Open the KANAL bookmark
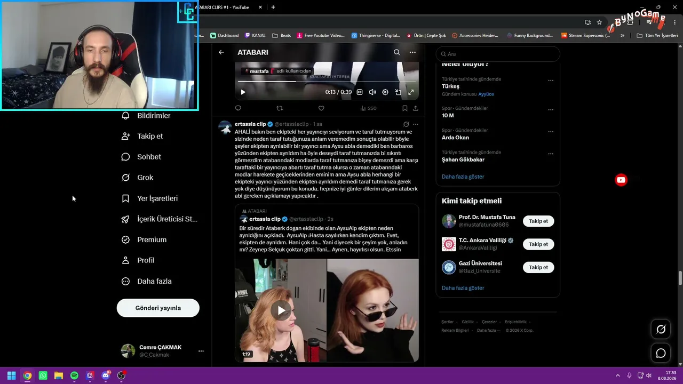 tap(255, 36)
